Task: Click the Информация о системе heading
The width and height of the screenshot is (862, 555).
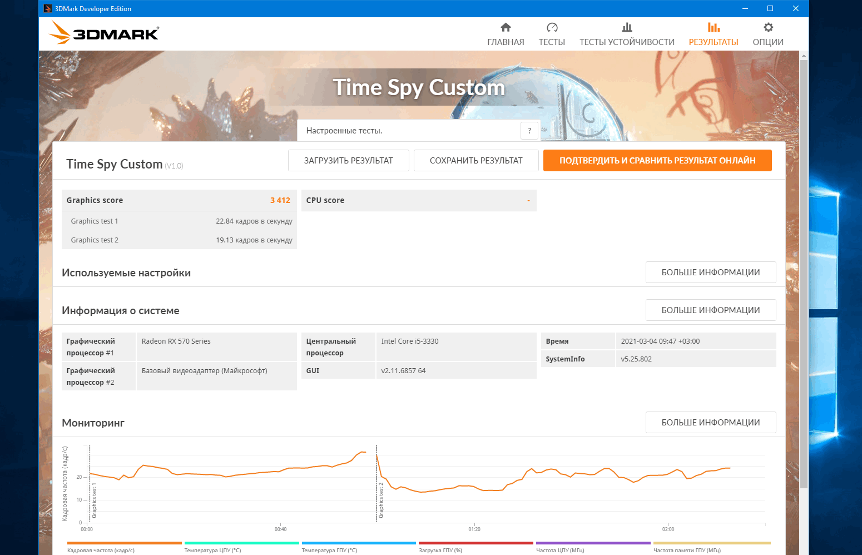Action: (x=121, y=310)
